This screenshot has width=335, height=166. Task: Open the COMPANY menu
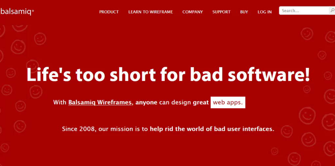(192, 12)
